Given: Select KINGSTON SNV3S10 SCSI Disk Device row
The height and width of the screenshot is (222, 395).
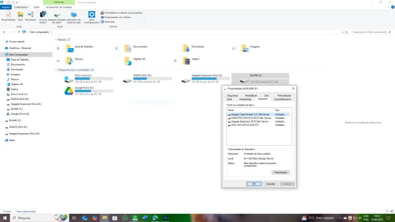Looking at the screenshot, I should [258, 118].
